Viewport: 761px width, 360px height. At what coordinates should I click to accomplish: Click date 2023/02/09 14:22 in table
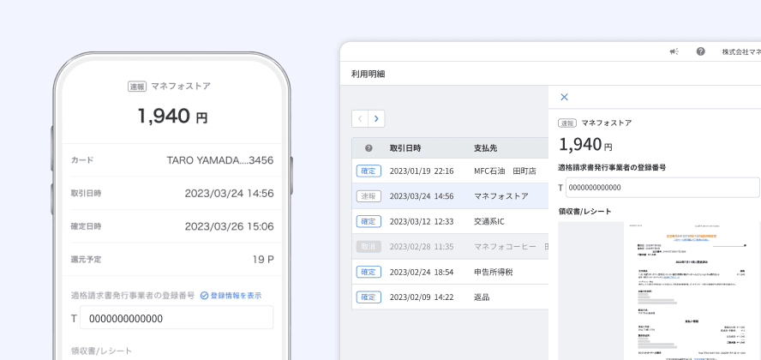(x=422, y=297)
